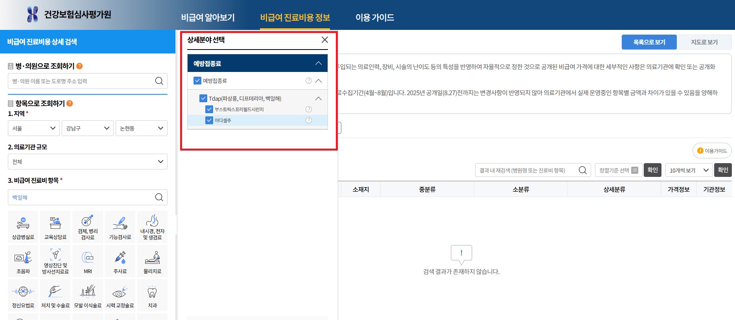The width and height of the screenshot is (735, 320).
Task: Open the 상급병실료 category icon
Action: tap(23, 227)
